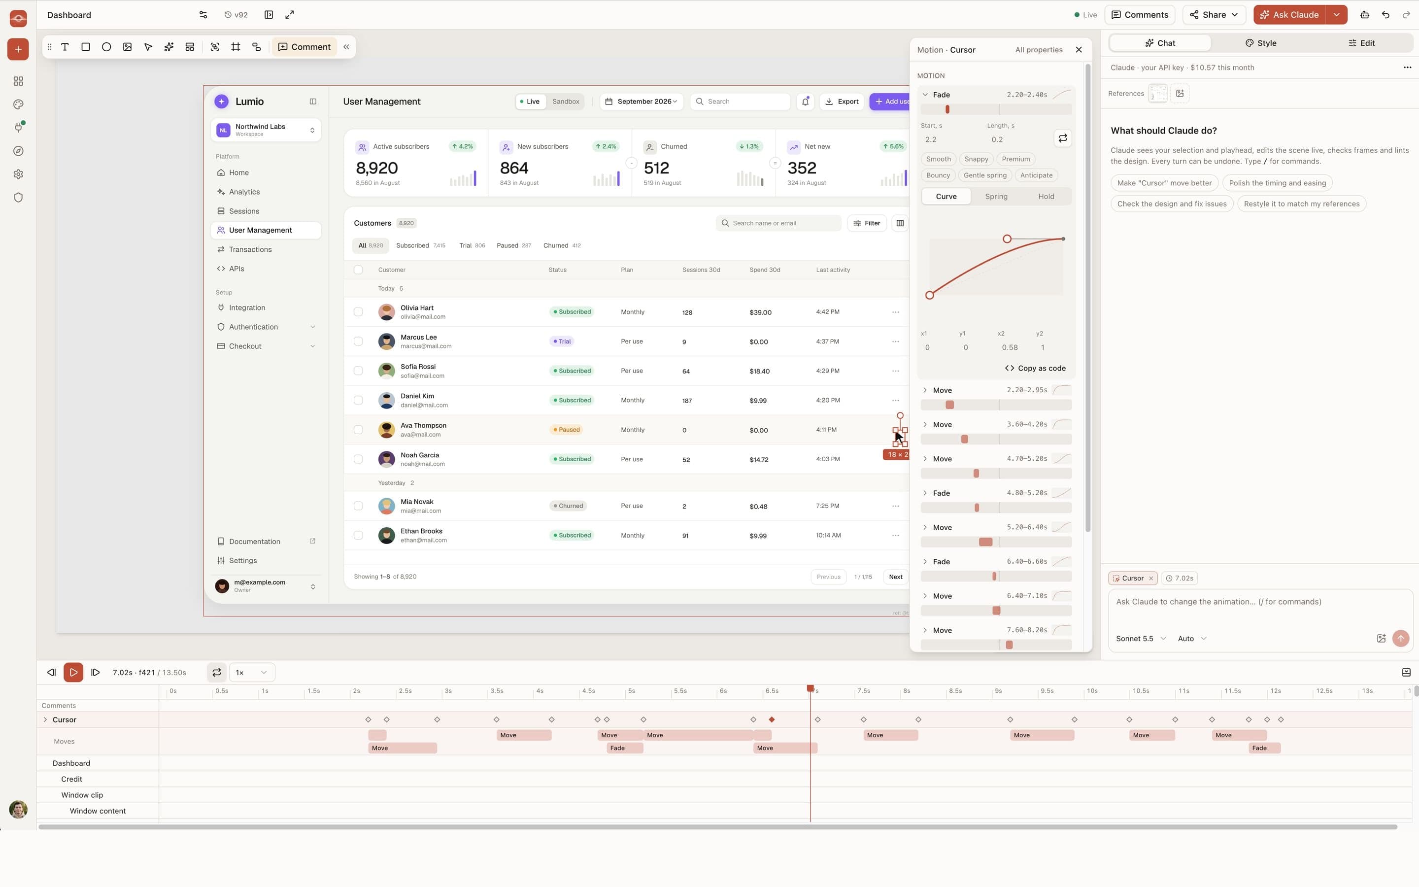
Task: Toggle timeline loop playback button
Action: tap(216, 672)
